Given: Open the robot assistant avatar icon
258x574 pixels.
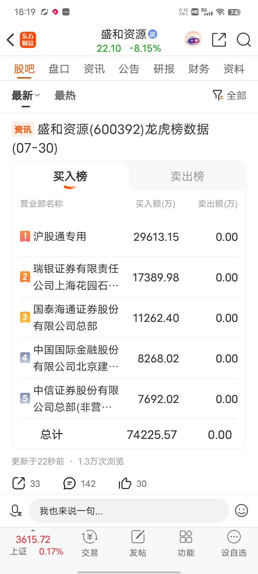Looking at the screenshot, I should tap(193, 40).
